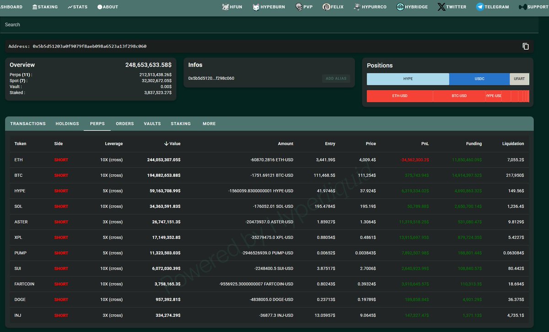The width and height of the screenshot is (549, 332).
Task: Switch to the Orders tab
Action: point(125,124)
